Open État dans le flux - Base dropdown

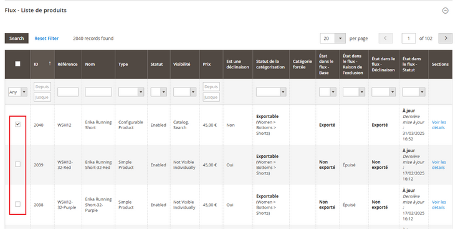point(327,93)
